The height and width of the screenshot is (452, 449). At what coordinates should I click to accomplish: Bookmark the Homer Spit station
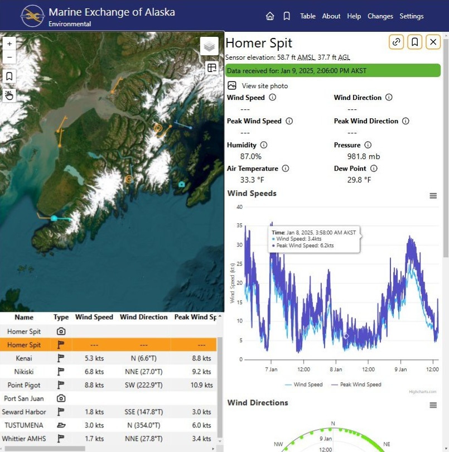click(x=414, y=42)
